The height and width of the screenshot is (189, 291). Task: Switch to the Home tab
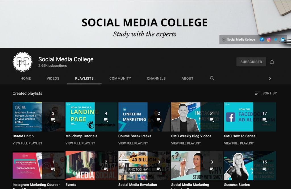coord(26,78)
